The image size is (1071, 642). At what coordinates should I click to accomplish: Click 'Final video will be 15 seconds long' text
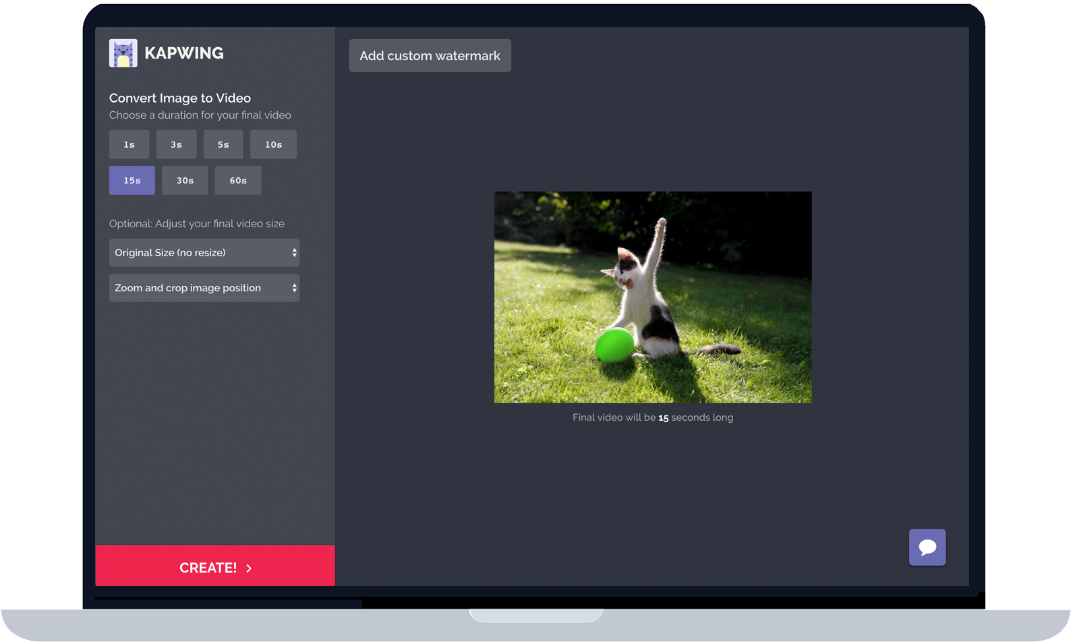(653, 417)
